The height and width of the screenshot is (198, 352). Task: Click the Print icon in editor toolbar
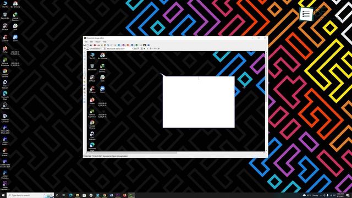click(x=91, y=45)
